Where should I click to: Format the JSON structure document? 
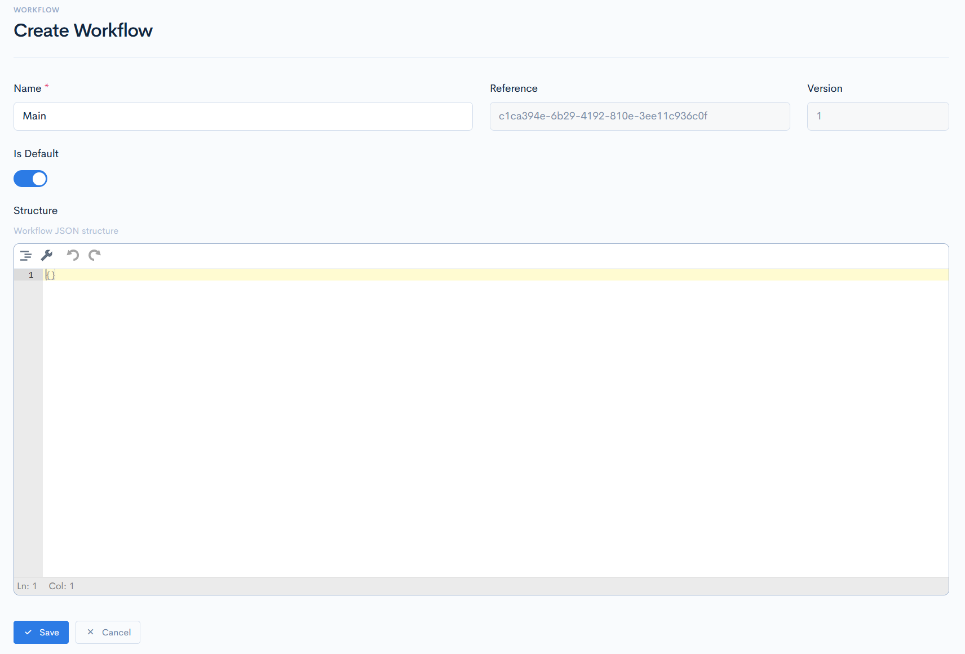(x=25, y=256)
